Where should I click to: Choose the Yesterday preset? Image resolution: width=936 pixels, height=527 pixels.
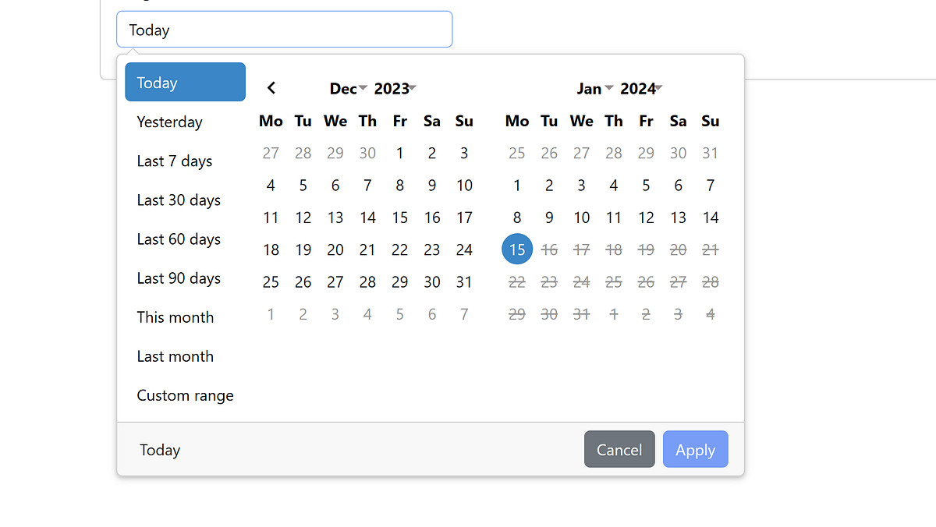pos(186,122)
